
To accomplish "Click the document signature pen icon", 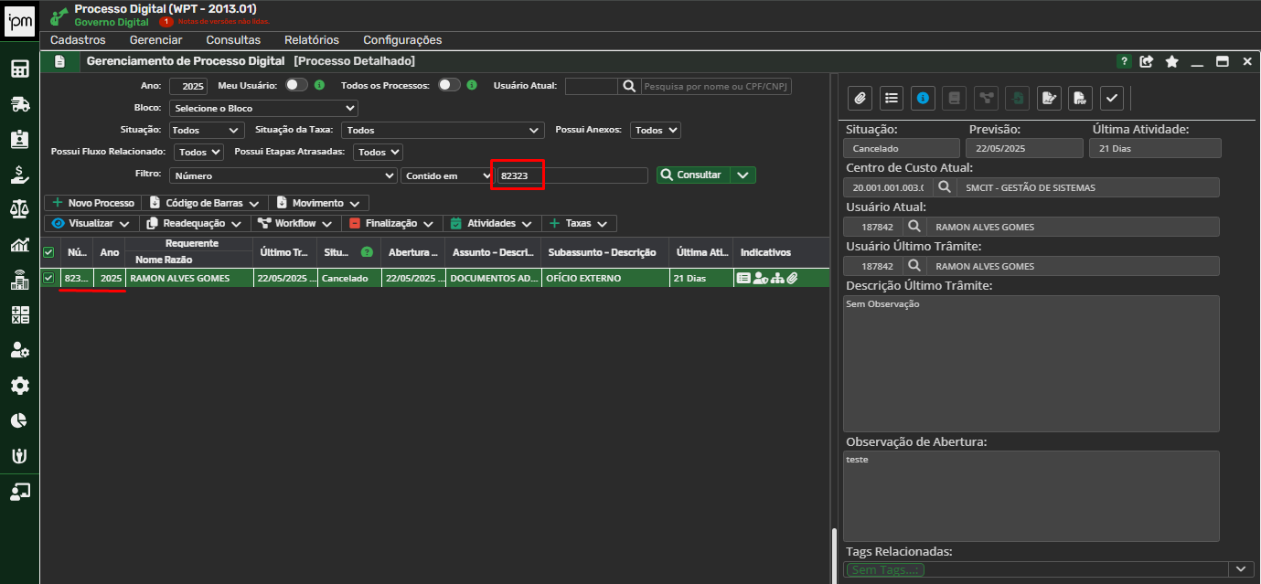I will pyautogui.click(x=1049, y=98).
